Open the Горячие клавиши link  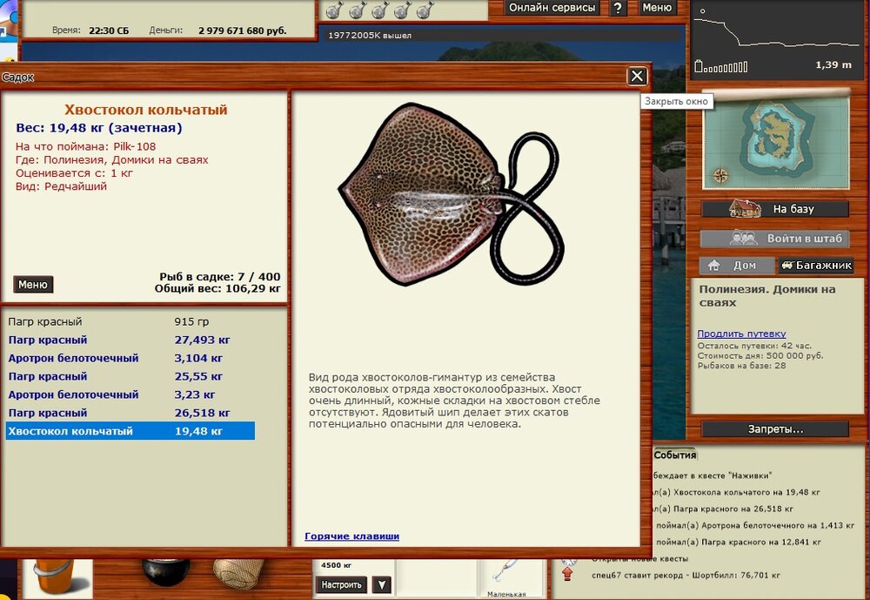[351, 536]
